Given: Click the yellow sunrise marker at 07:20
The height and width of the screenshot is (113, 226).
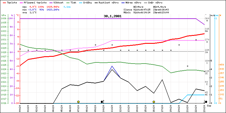Looking at the screenshot, I should tap(78, 102).
